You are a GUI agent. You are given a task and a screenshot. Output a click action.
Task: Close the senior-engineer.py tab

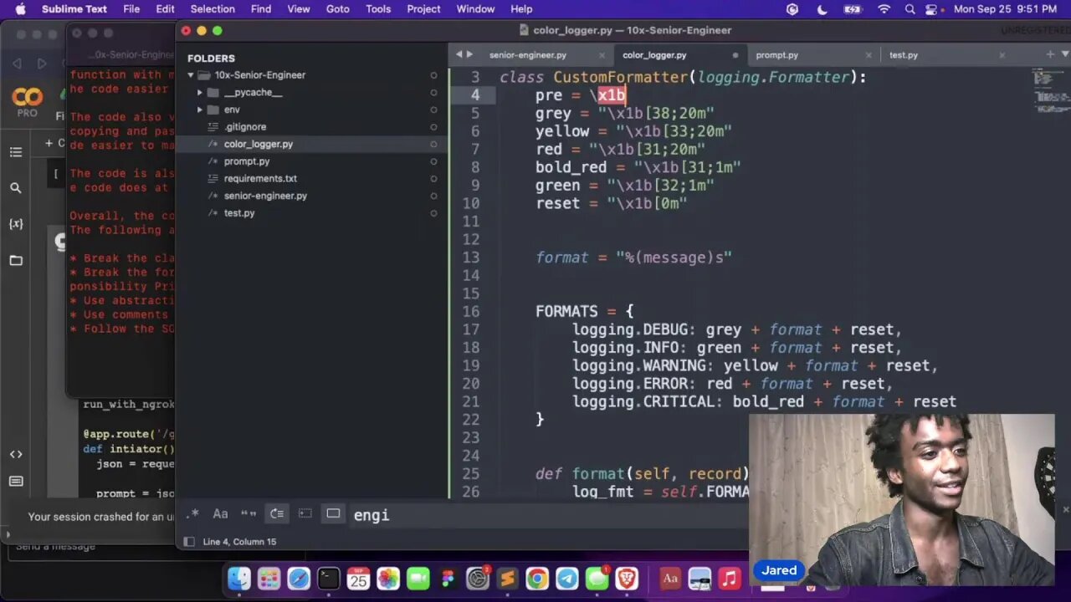[602, 55]
